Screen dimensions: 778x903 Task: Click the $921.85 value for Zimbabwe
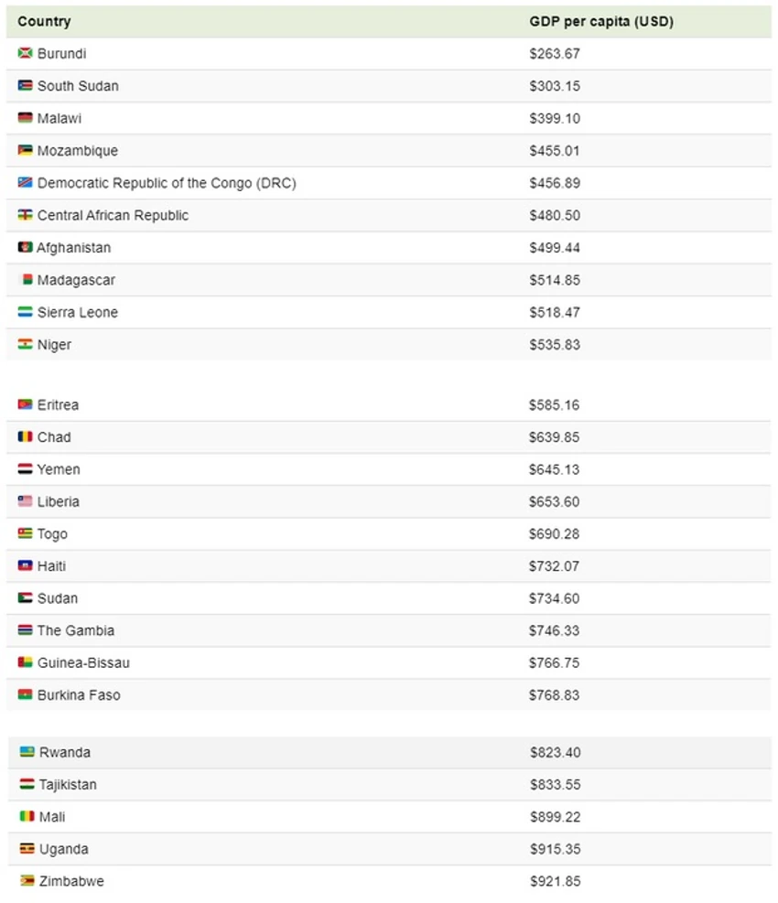point(555,881)
